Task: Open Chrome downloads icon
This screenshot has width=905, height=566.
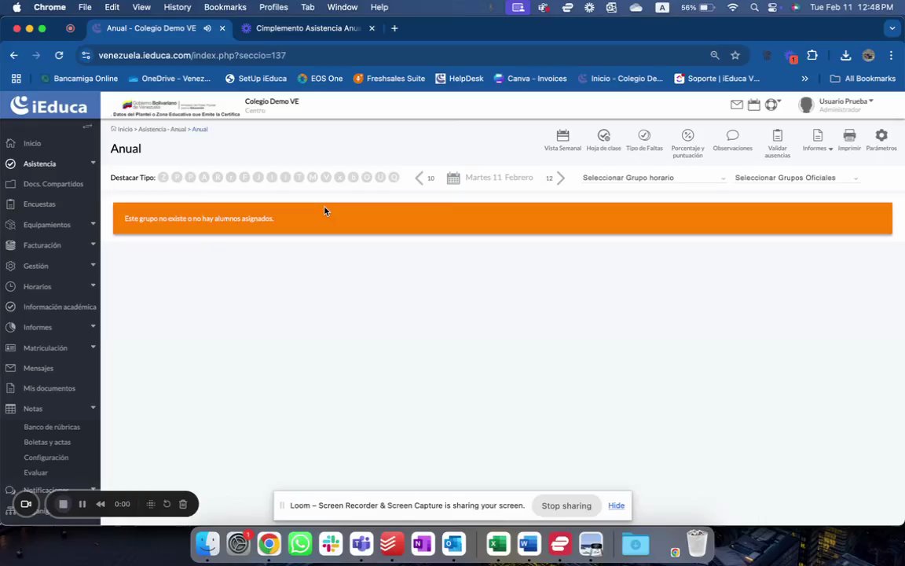Action: pos(845,56)
